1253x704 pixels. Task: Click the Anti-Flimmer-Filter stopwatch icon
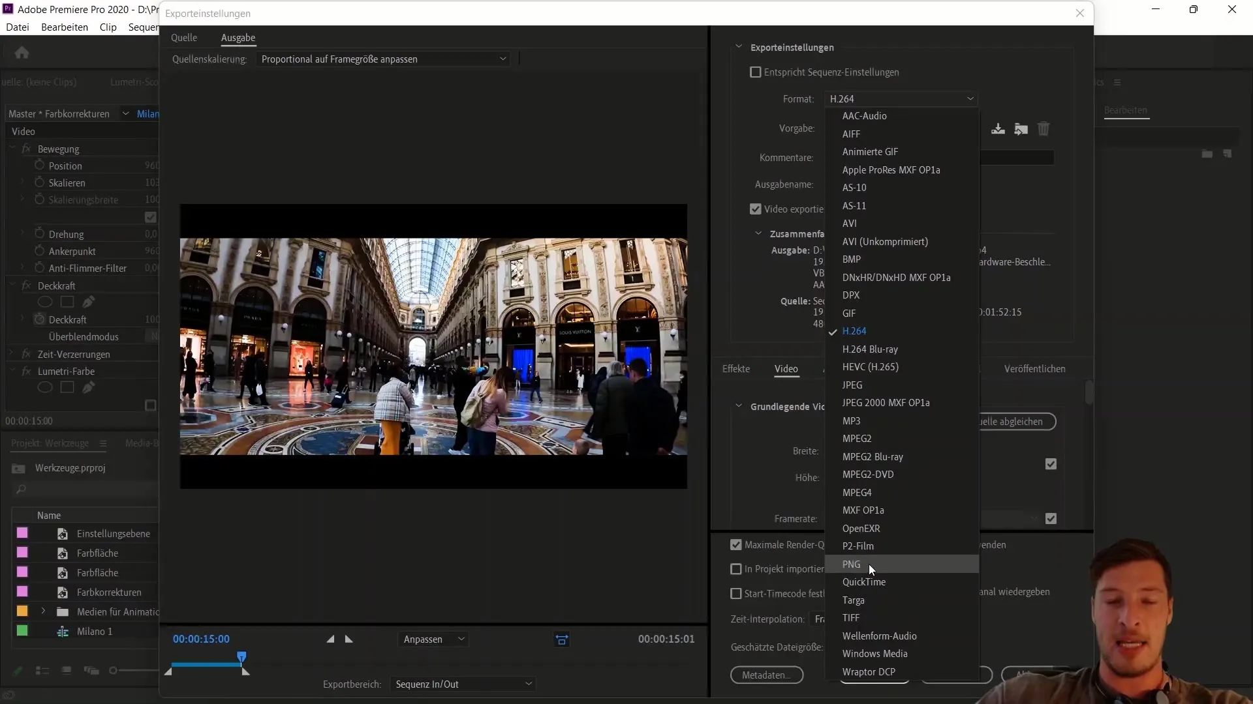pos(39,268)
